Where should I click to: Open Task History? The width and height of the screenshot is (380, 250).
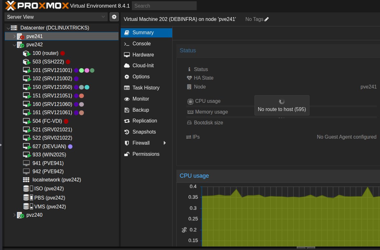click(146, 88)
